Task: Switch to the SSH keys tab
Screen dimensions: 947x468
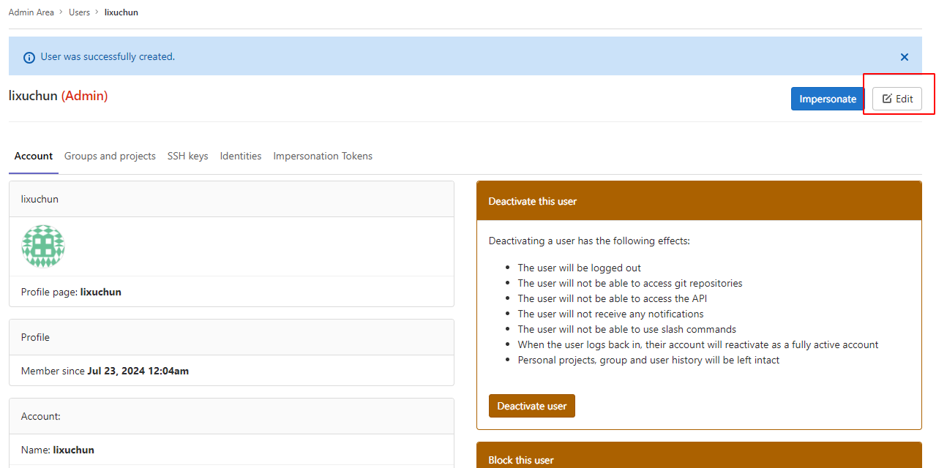Action: pyautogui.click(x=188, y=156)
